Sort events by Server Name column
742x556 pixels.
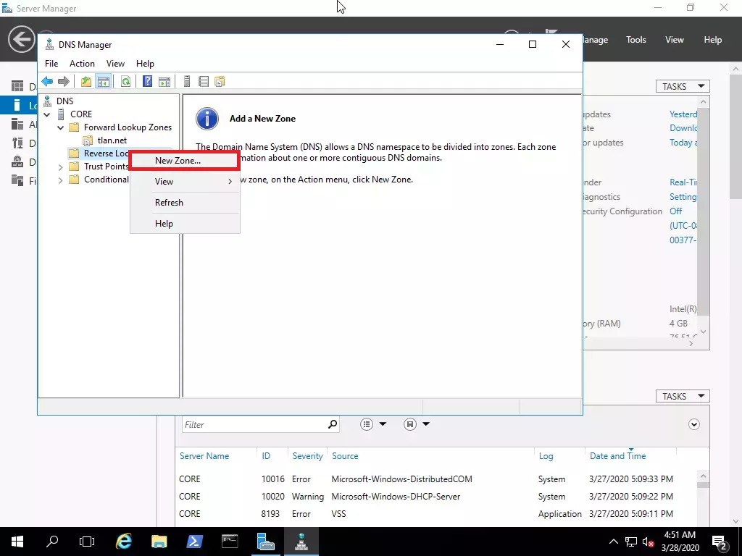point(204,456)
